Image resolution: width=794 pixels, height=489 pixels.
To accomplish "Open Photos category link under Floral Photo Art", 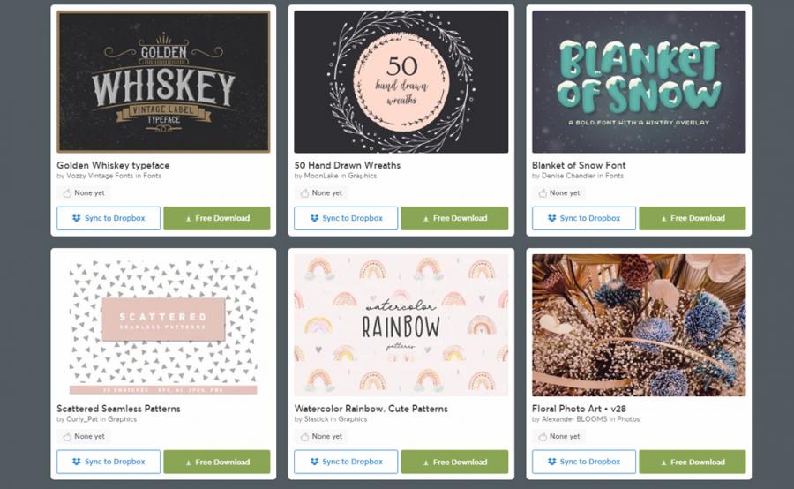I will point(628,419).
